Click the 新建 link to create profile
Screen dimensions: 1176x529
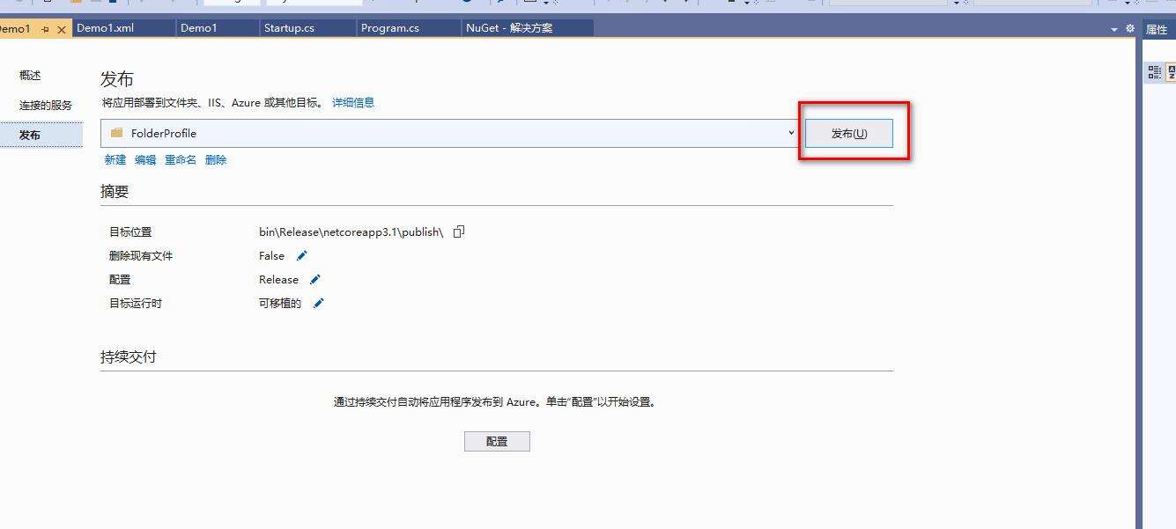(x=115, y=160)
